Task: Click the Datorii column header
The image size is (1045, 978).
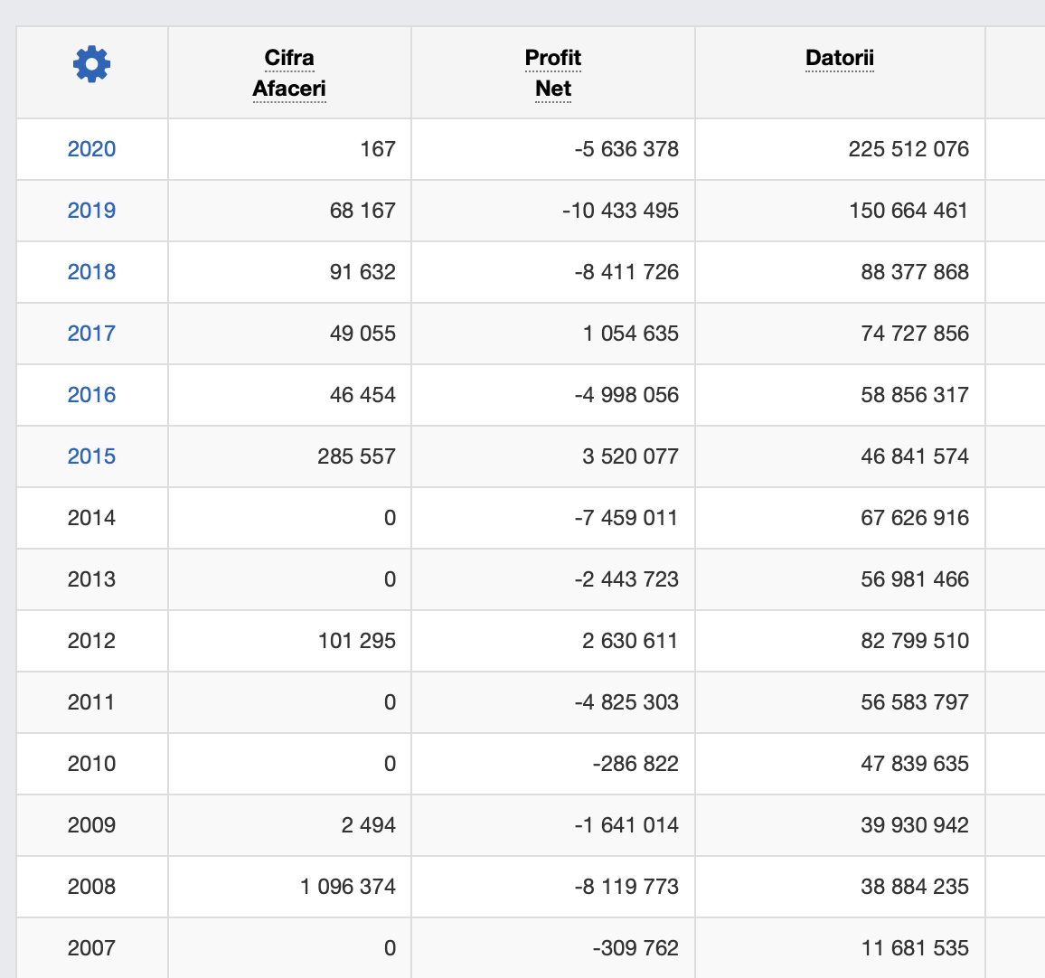Action: click(x=839, y=59)
